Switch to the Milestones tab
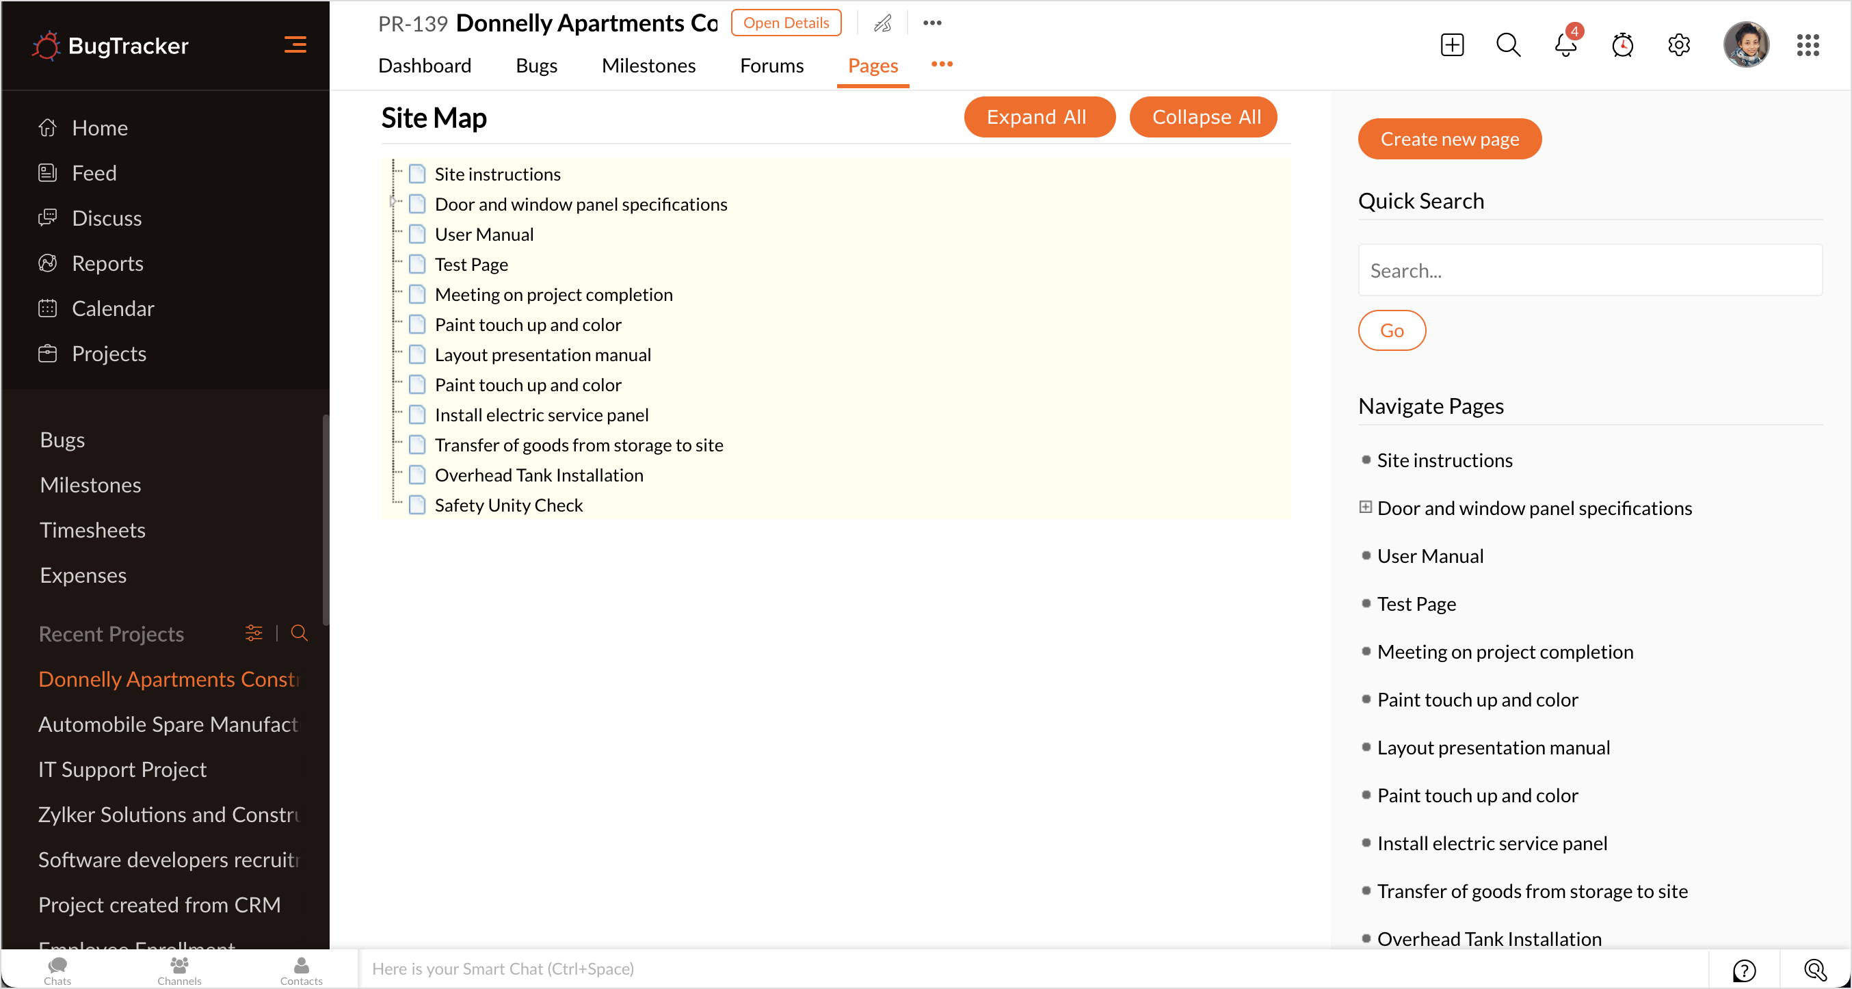The height and width of the screenshot is (989, 1852). [648, 66]
